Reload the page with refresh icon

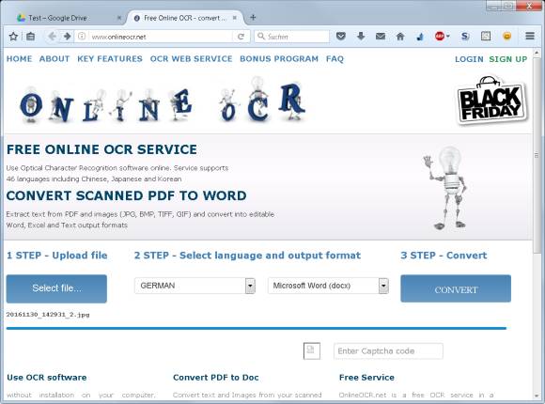[241, 37]
